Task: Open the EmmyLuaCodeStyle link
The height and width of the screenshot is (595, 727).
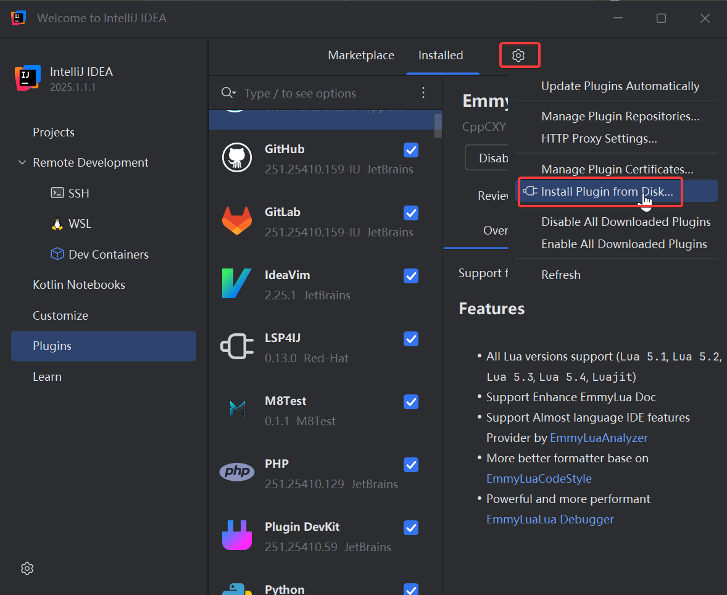Action: 539,479
